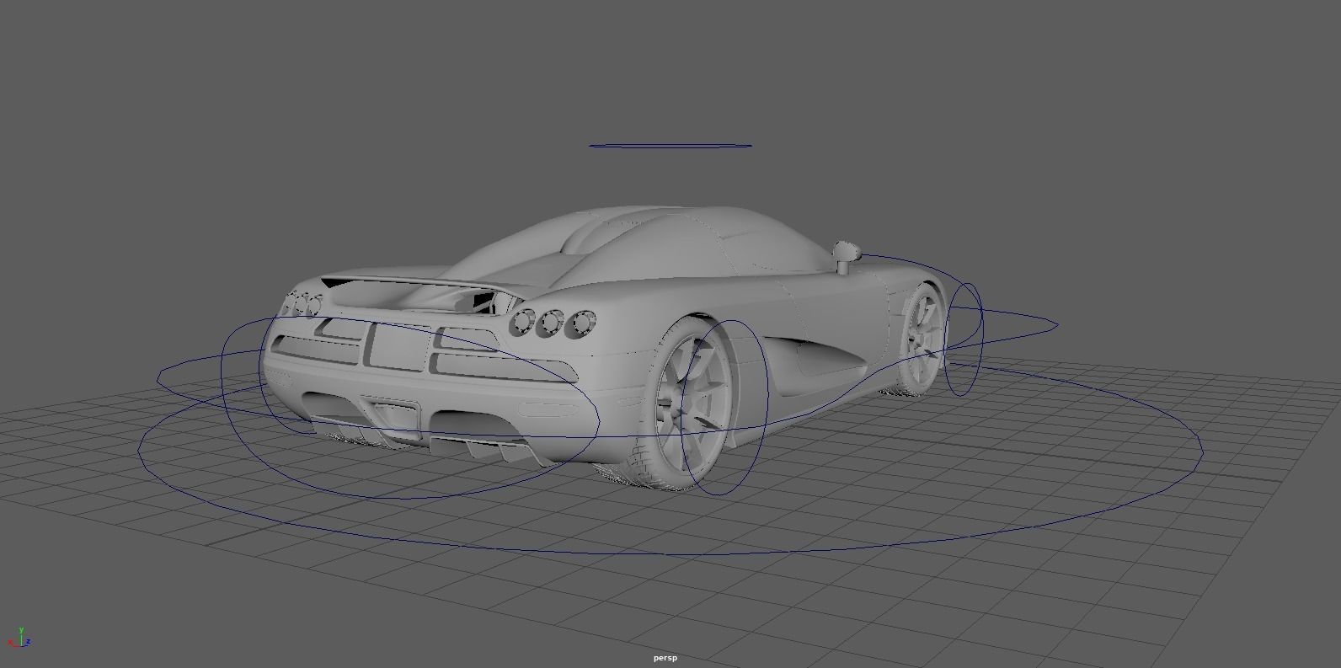This screenshot has height=668, width=1341.
Task: Click the XYZ axis orientation gizmo
Action: click(19, 638)
